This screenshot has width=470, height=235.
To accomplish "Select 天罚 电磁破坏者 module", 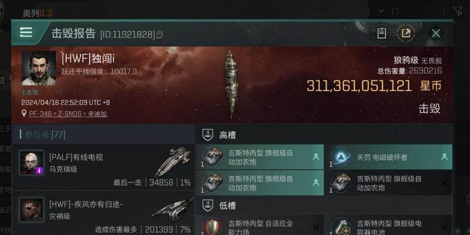I will click(388, 157).
